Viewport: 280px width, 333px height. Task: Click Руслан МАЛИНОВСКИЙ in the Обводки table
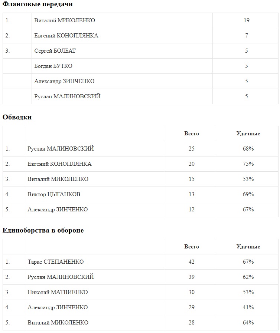point(61,149)
